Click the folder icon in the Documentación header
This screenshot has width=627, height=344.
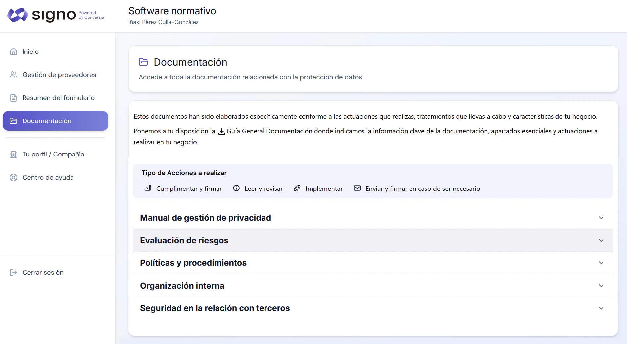coord(143,62)
